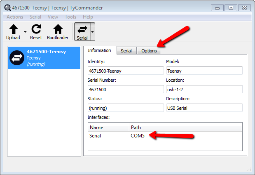This screenshot has height=175, width=255.
Task: Open the Serial menu in the menu bar
Action: 35,17
